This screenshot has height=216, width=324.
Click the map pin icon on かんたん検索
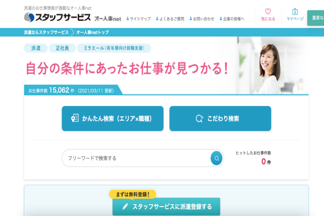75,119
